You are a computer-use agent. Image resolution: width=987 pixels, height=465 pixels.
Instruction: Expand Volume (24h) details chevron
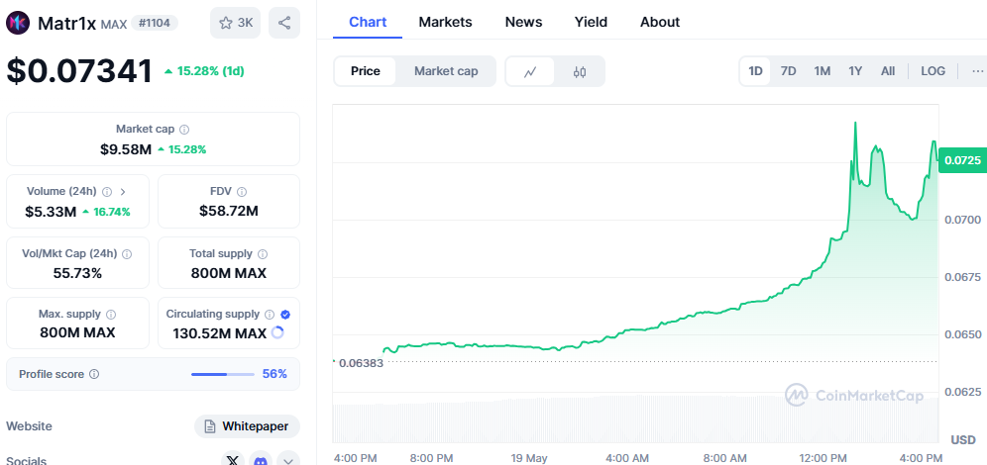123,192
